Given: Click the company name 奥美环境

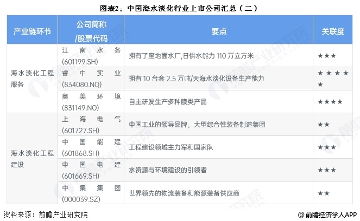Looking at the screenshot, I should click(x=91, y=96).
